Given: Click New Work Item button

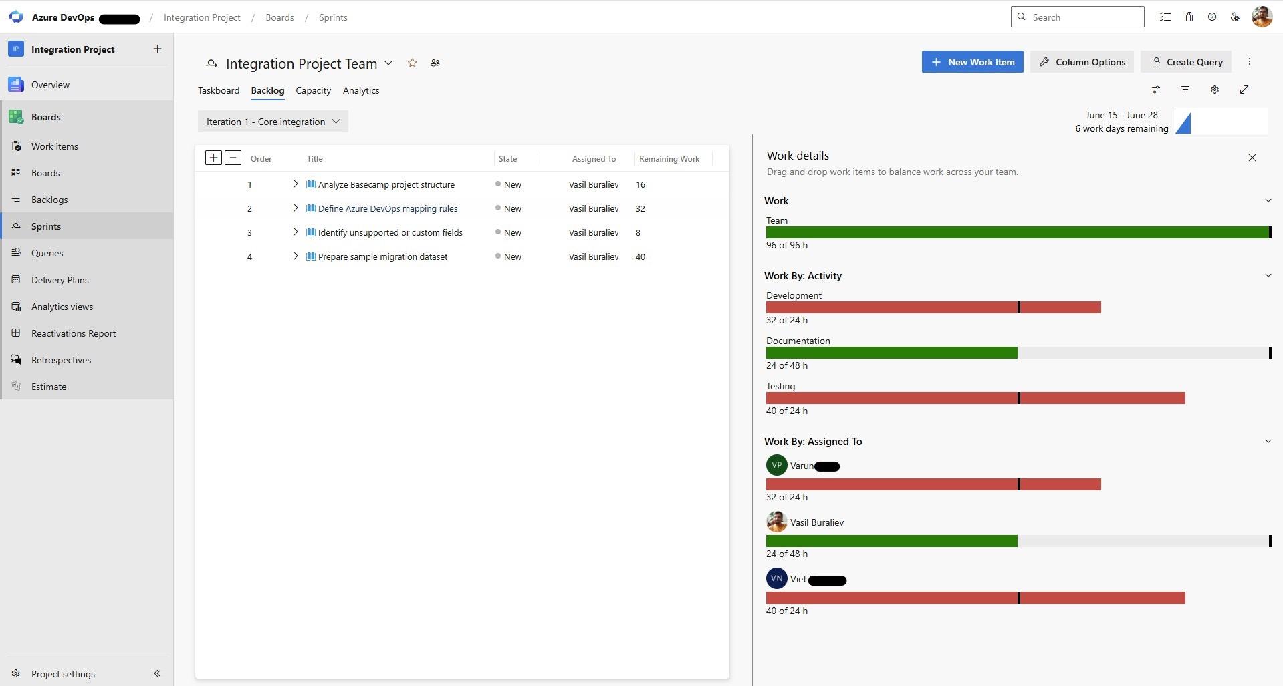Looking at the screenshot, I should coord(972,62).
